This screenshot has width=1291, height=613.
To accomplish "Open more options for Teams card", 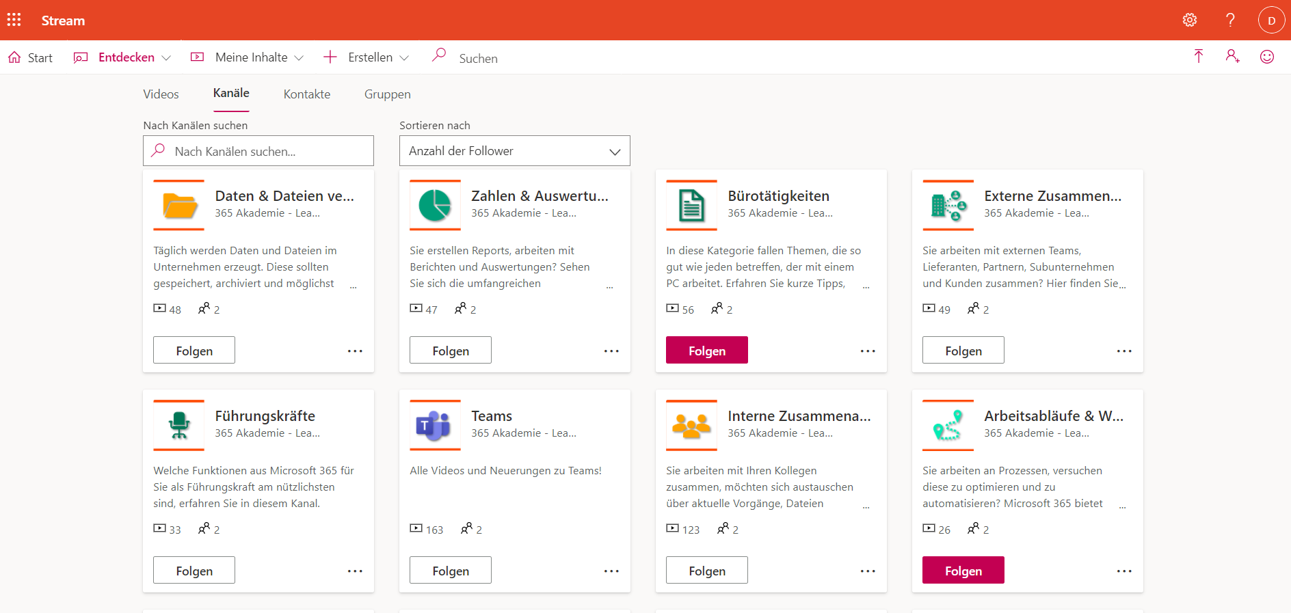I will click(x=611, y=571).
